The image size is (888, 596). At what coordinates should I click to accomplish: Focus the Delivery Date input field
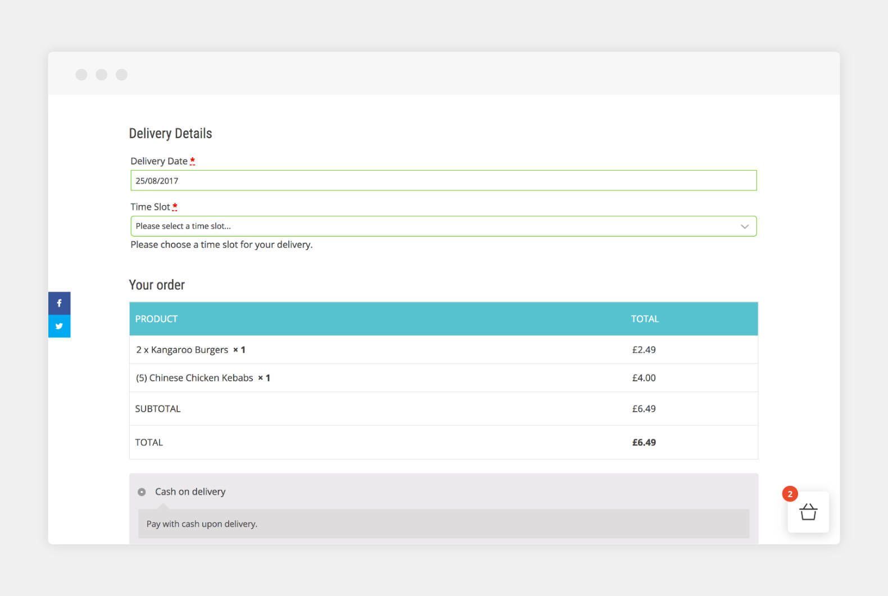tap(443, 181)
